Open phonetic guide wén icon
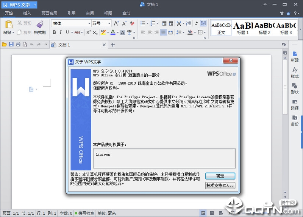 coord(129,33)
